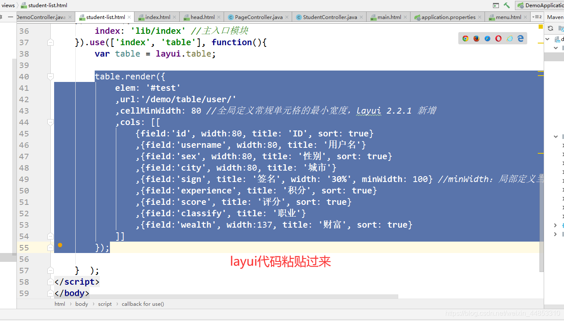Open page in Firefox browser
This screenshot has height=321, width=564.
pyautogui.click(x=476, y=38)
